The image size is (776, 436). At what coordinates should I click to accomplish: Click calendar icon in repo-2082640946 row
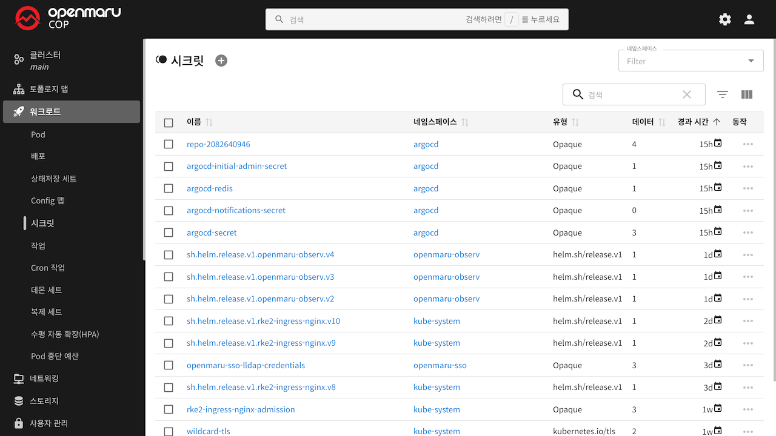coord(718,144)
